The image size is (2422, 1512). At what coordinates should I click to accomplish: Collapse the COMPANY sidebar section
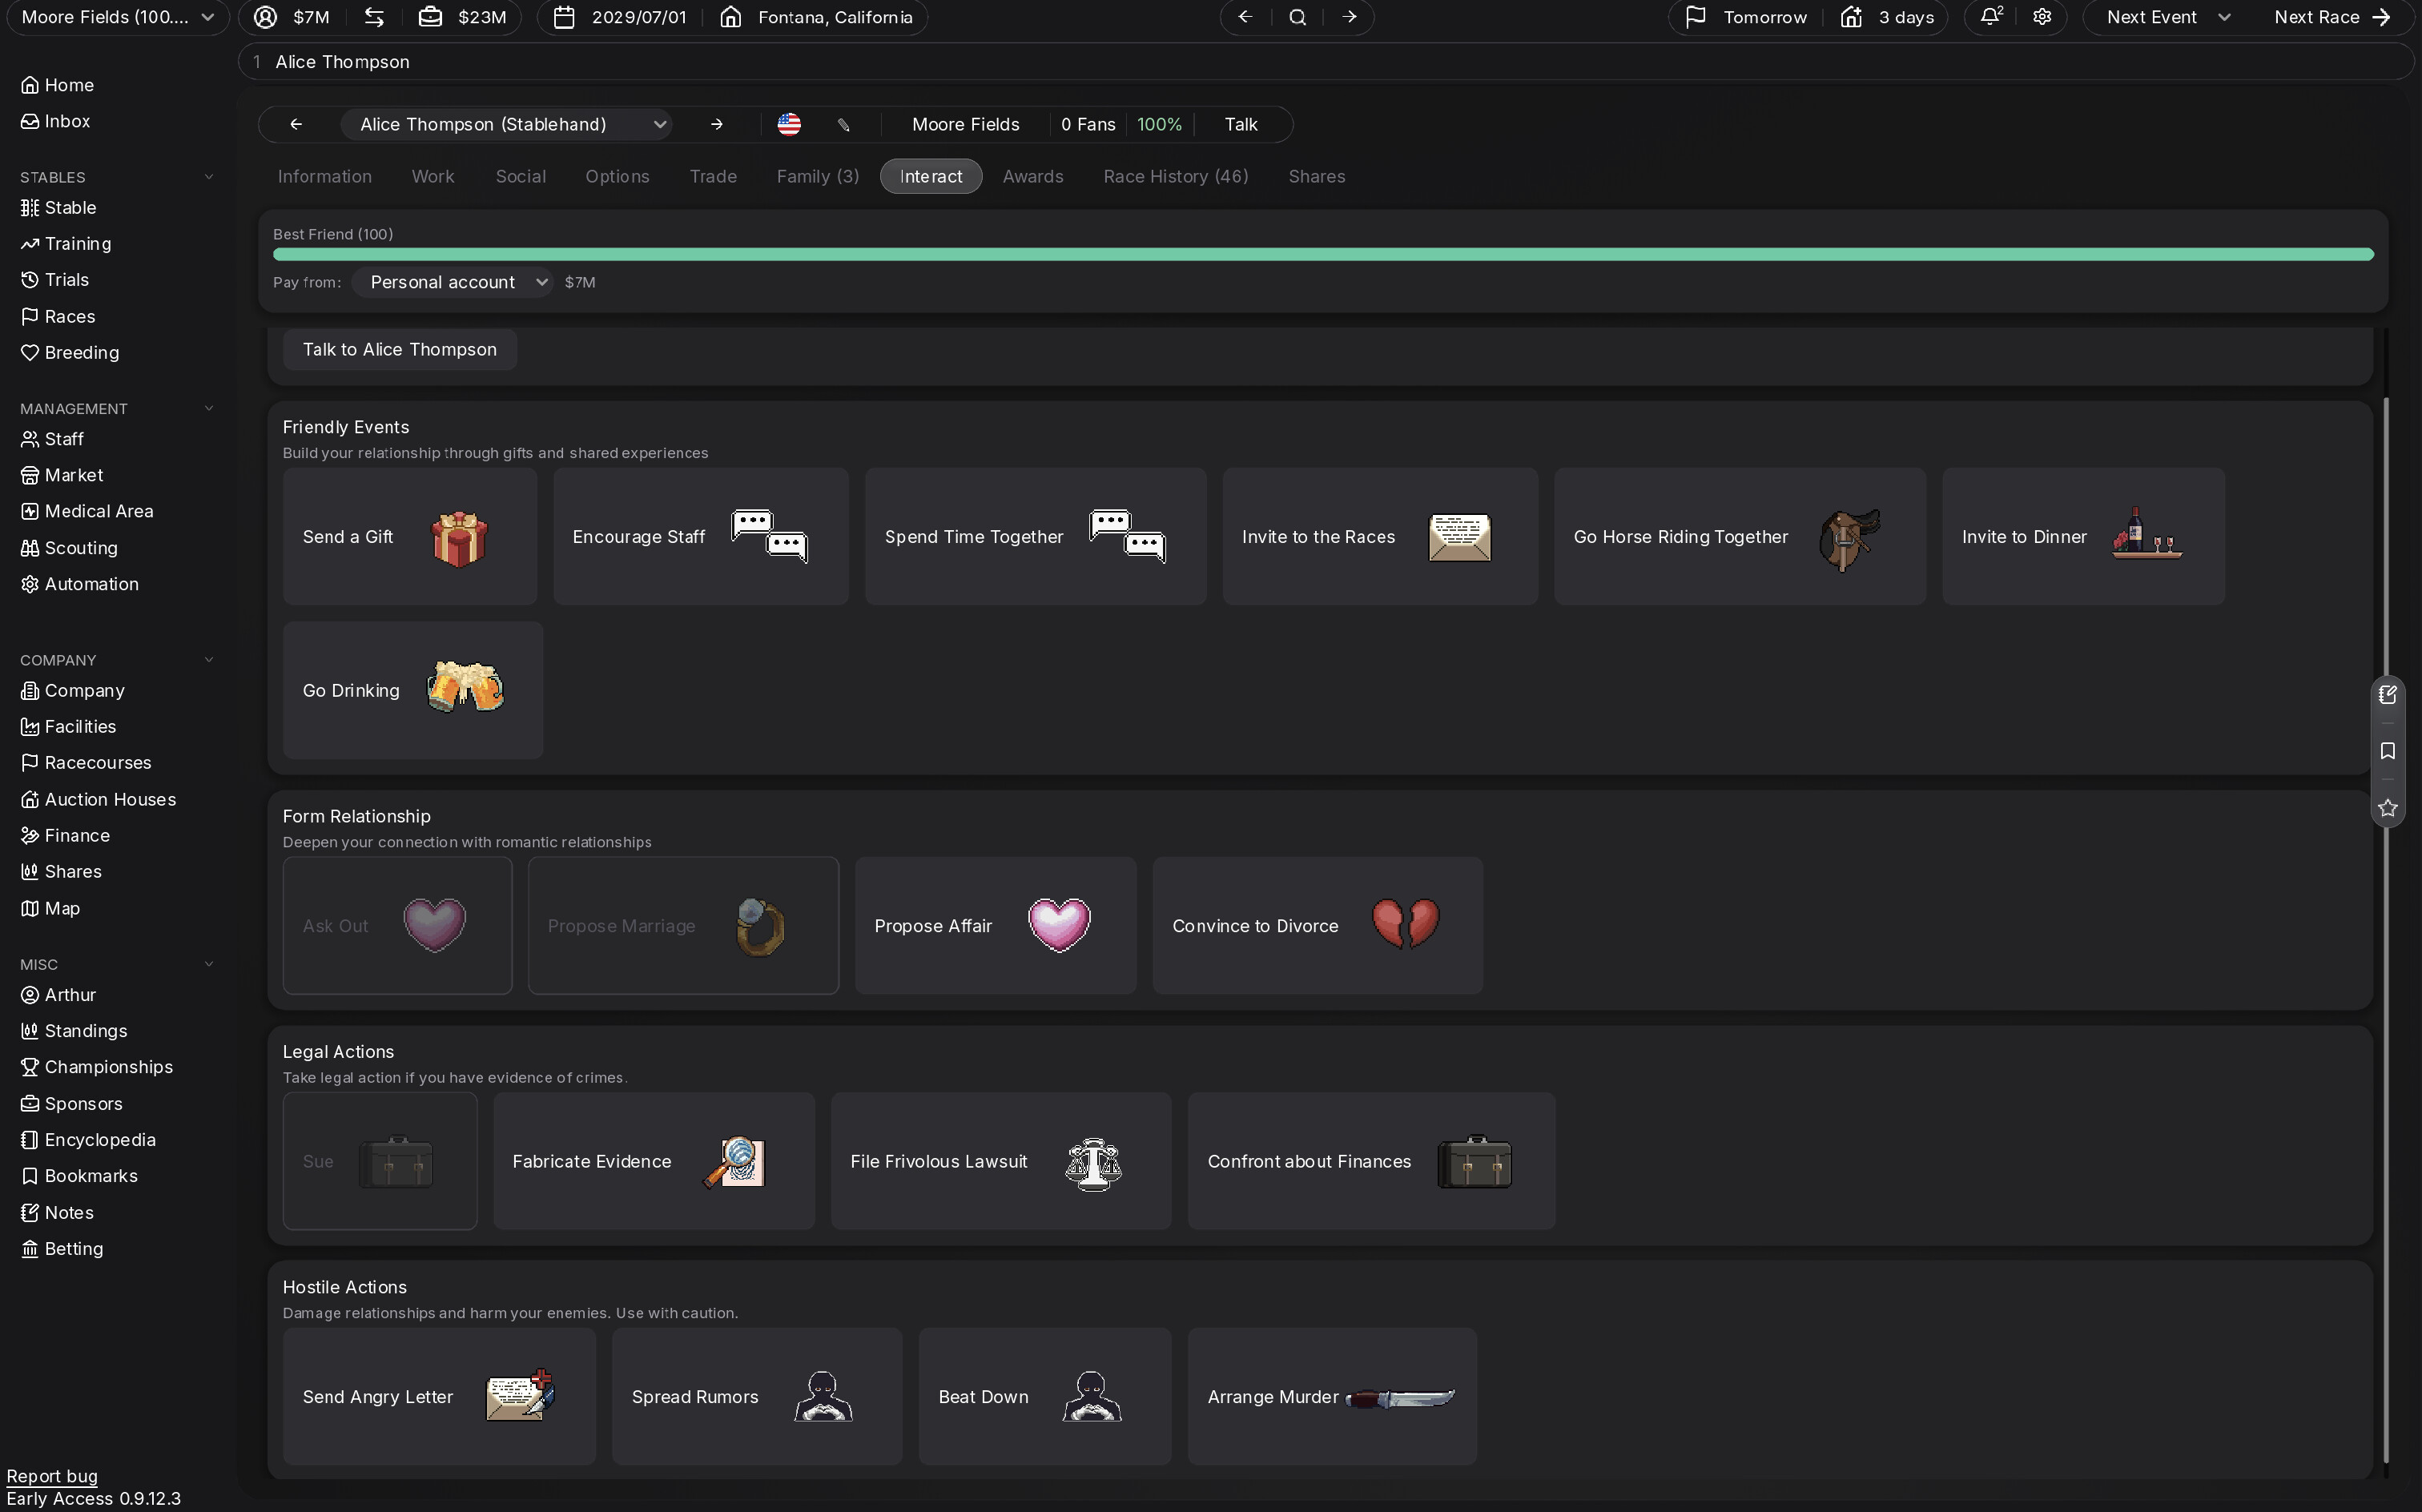[x=209, y=660]
